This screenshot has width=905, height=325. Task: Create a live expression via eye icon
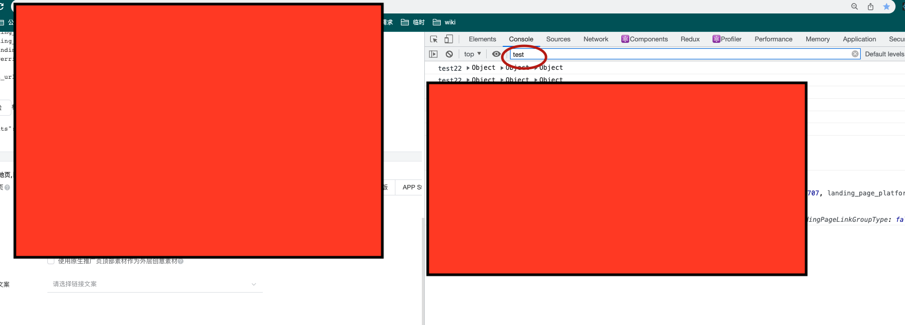pos(496,54)
